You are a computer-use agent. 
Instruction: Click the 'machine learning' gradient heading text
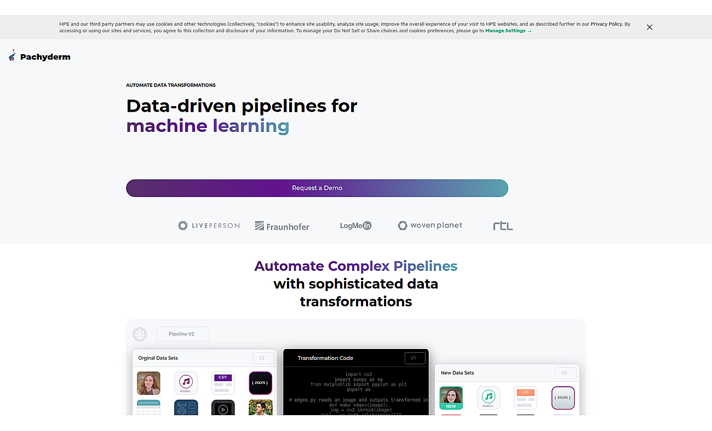pos(208,126)
